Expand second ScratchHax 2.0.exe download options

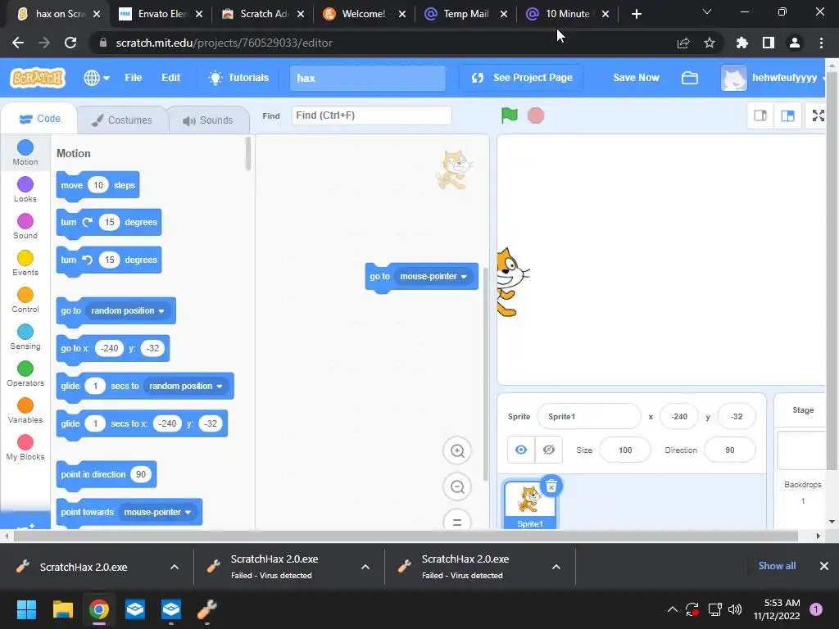[x=365, y=567]
